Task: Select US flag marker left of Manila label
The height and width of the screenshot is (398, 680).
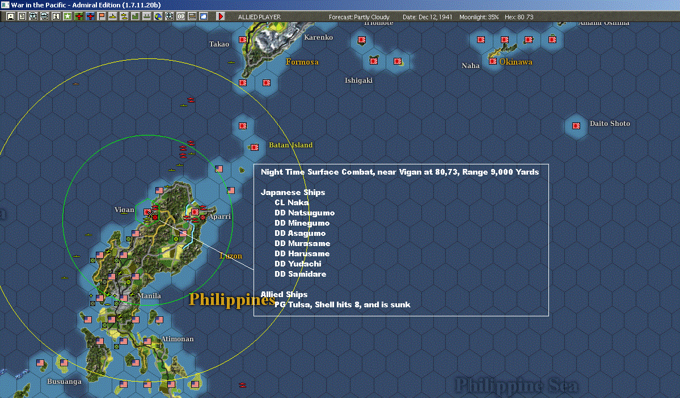Action: (x=124, y=298)
